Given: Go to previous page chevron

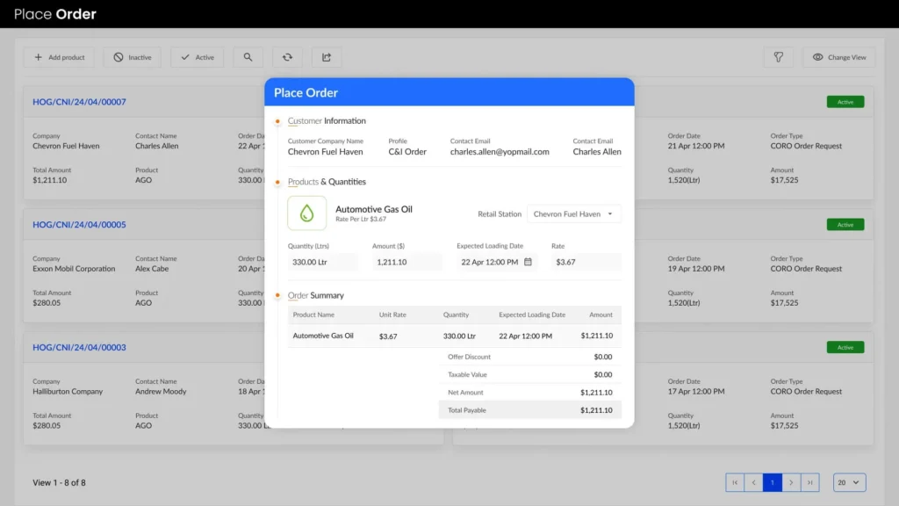Looking at the screenshot, I should (753, 482).
